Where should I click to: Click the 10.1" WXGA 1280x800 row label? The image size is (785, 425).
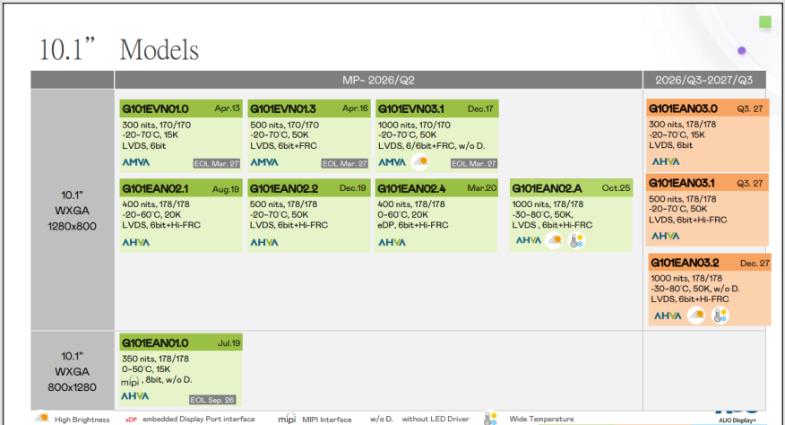pyautogui.click(x=72, y=211)
